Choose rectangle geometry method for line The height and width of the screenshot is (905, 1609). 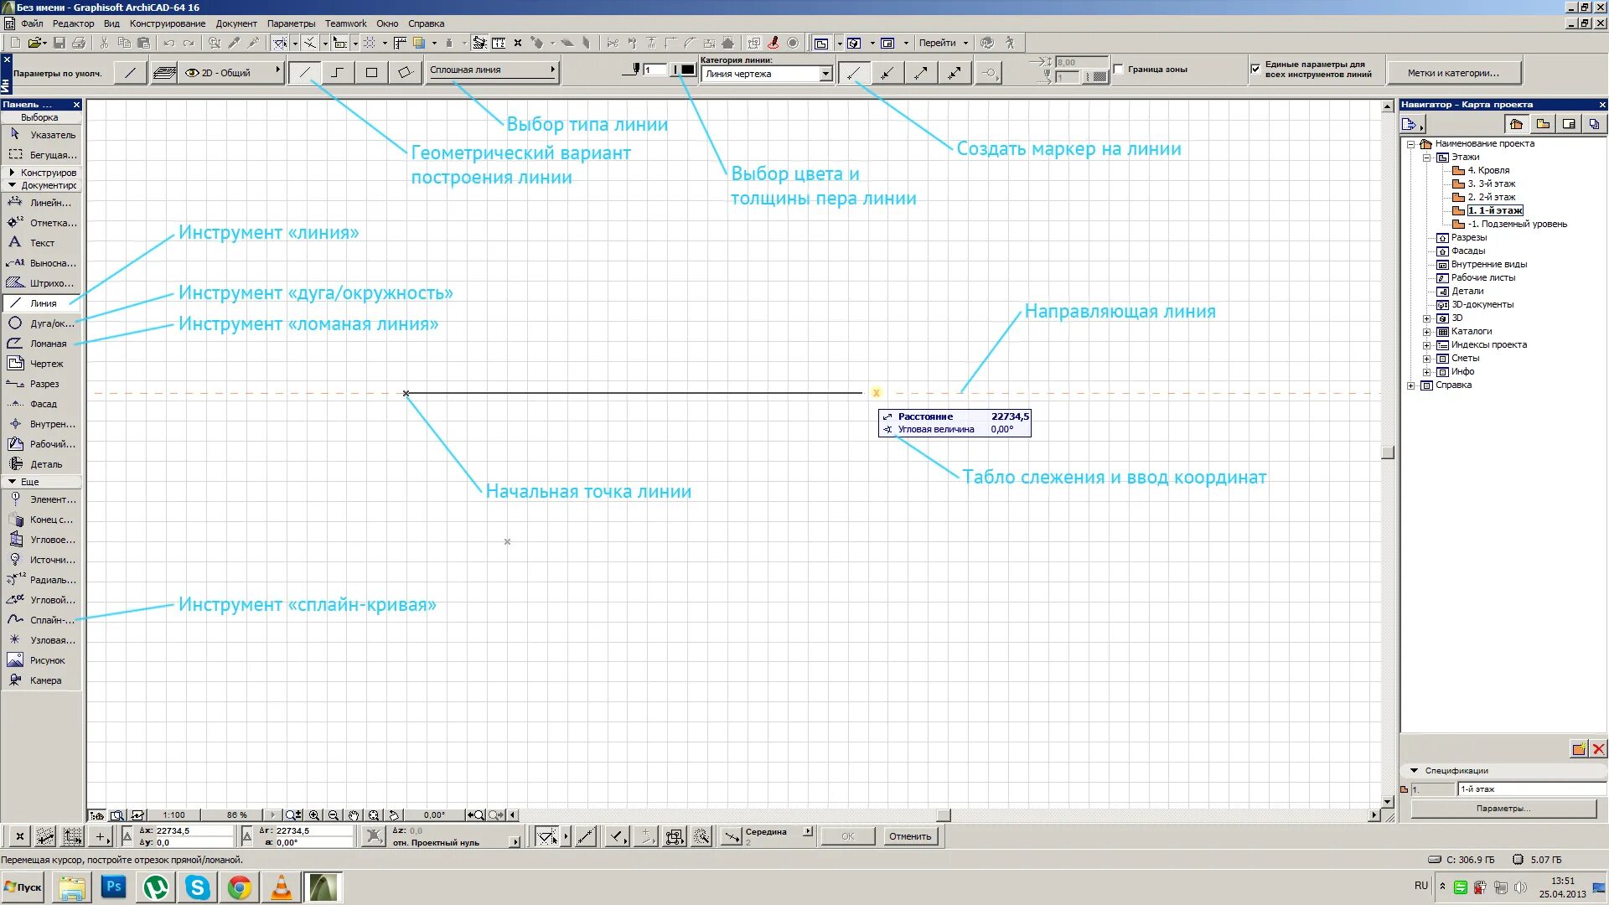371,73
